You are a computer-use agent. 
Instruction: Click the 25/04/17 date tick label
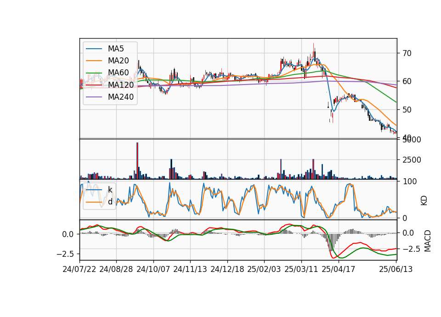point(339,269)
